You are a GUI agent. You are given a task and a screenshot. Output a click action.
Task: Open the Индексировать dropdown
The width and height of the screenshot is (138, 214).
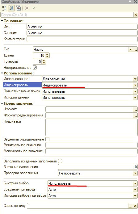(x=135, y=85)
